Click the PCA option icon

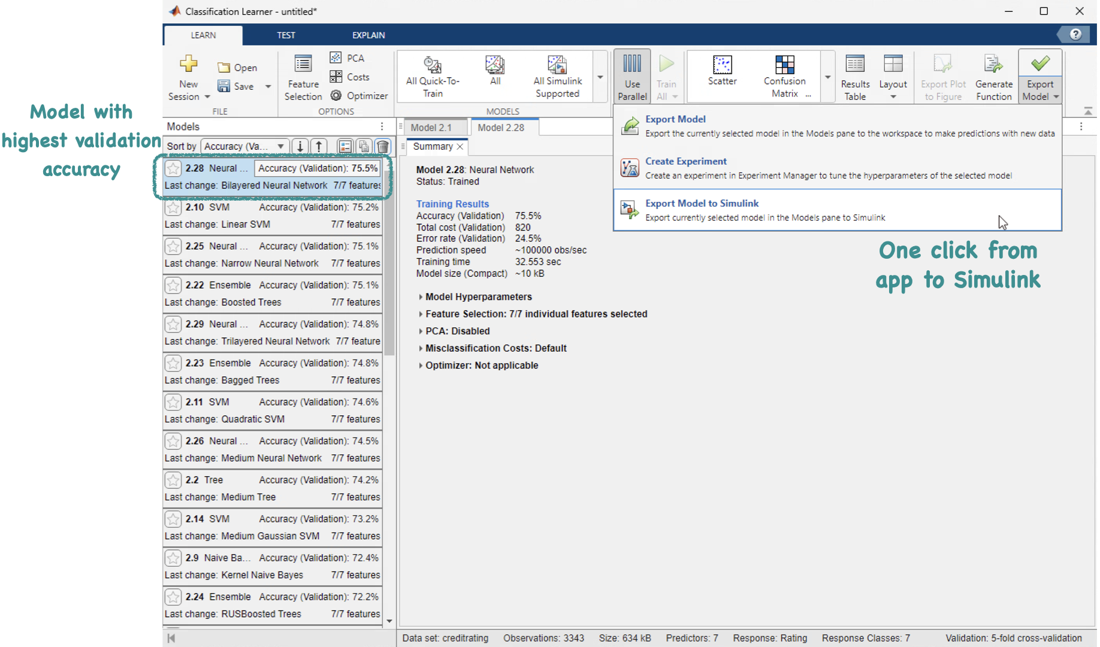(x=336, y=58)
